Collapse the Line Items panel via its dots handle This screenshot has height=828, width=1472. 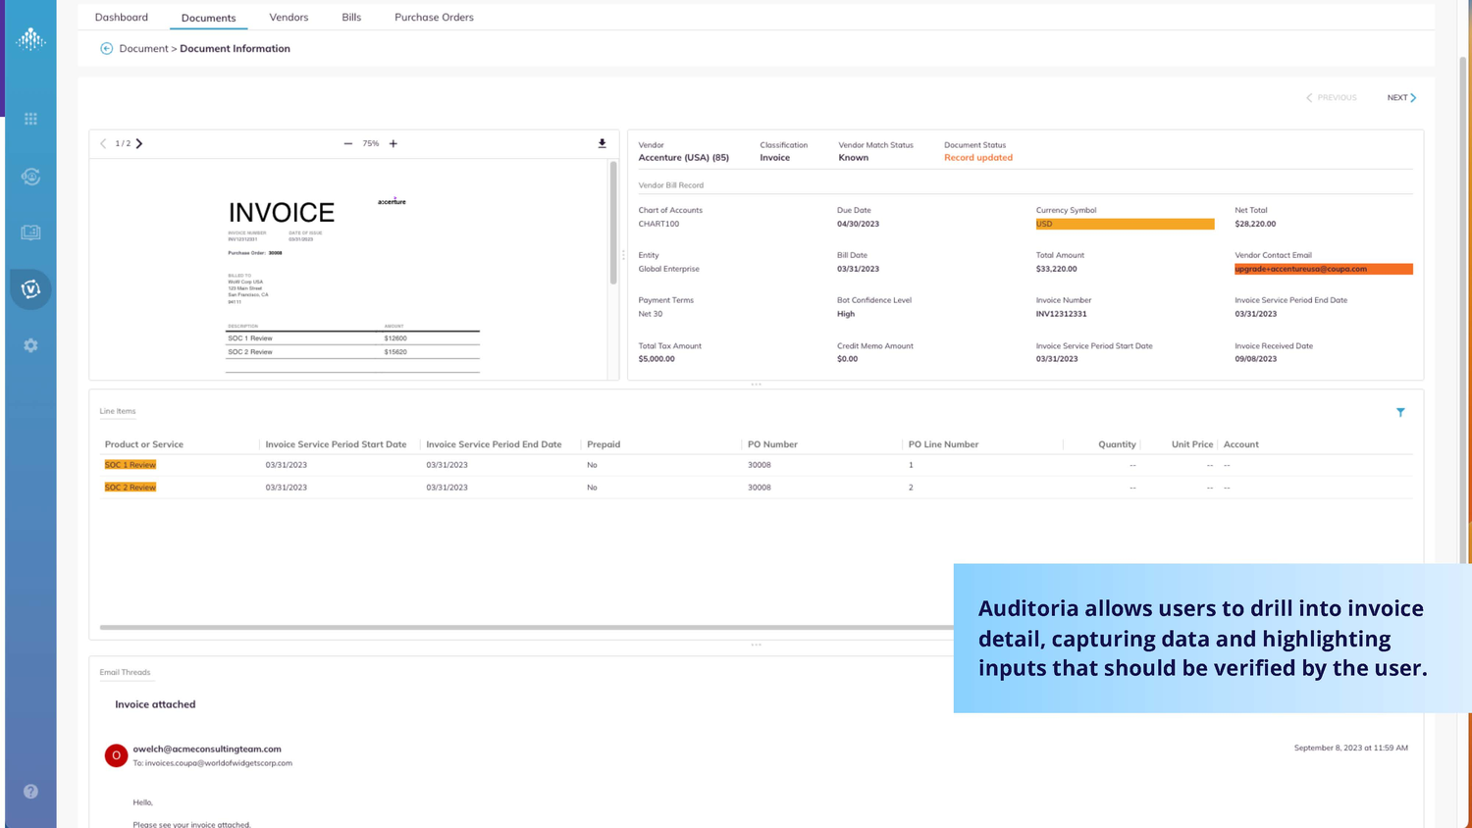[x=756, y=645]
